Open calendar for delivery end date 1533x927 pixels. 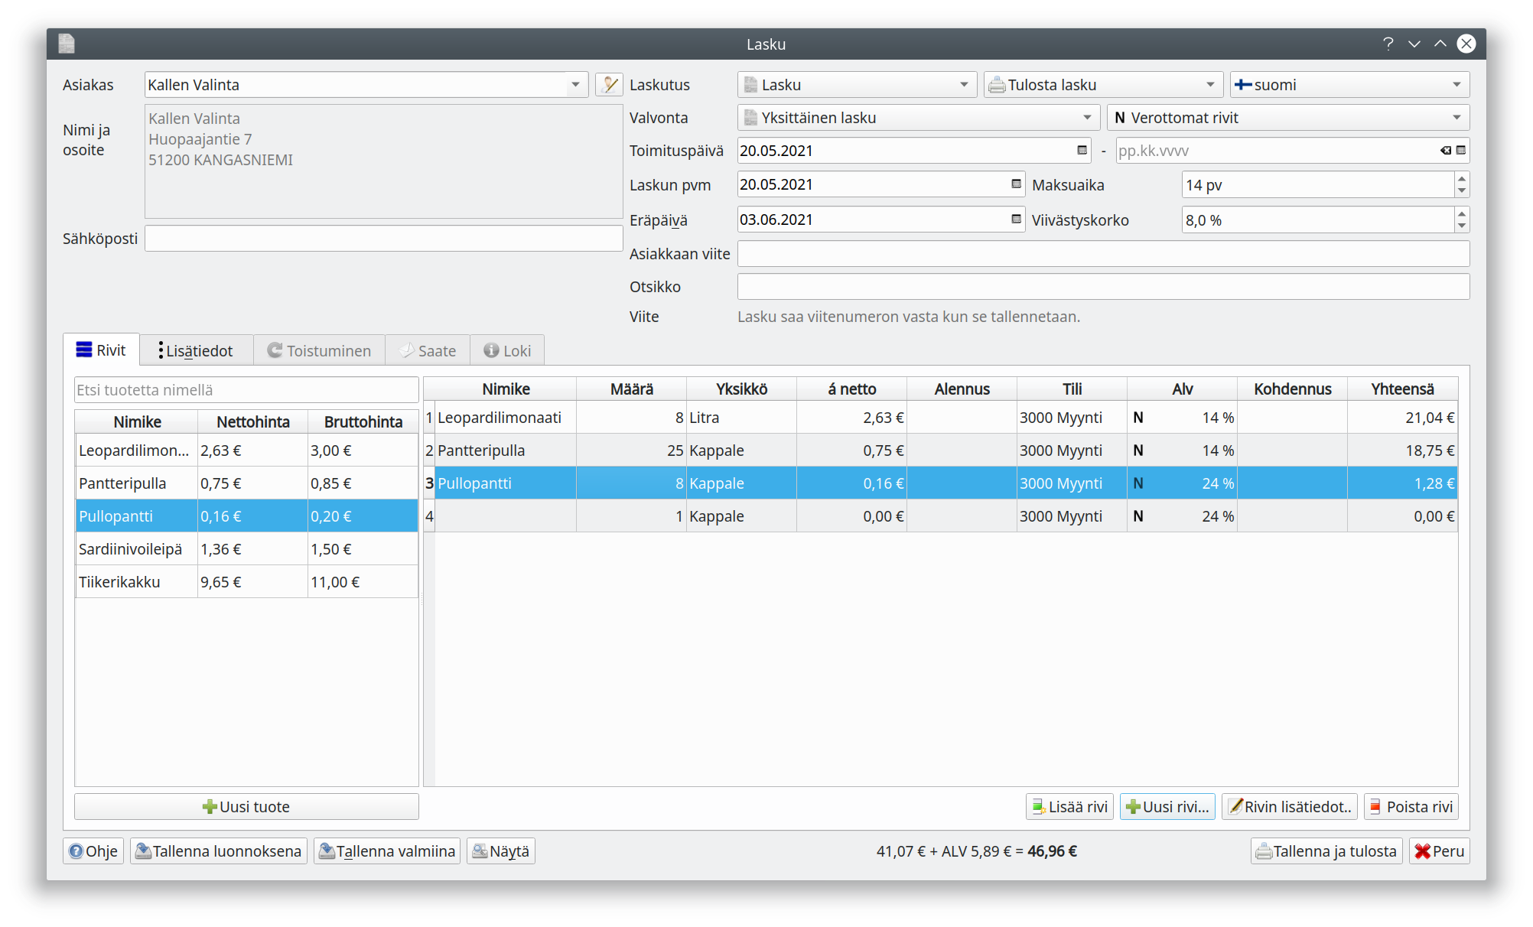[1460, 151]
